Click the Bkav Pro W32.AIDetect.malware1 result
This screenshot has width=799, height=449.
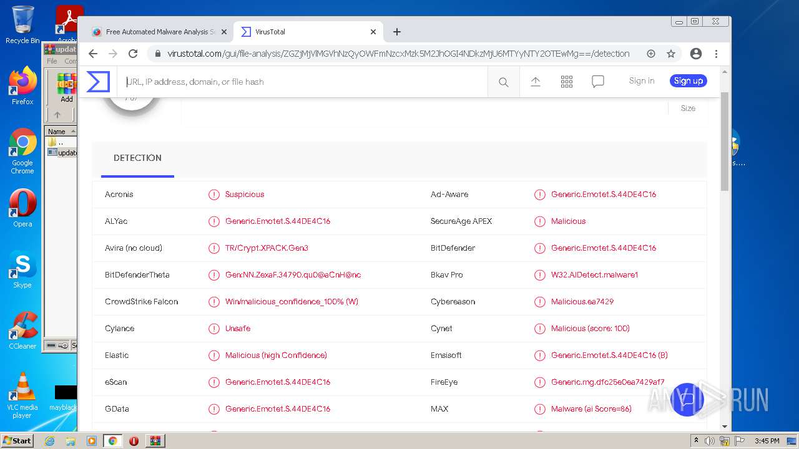point(594,275)
